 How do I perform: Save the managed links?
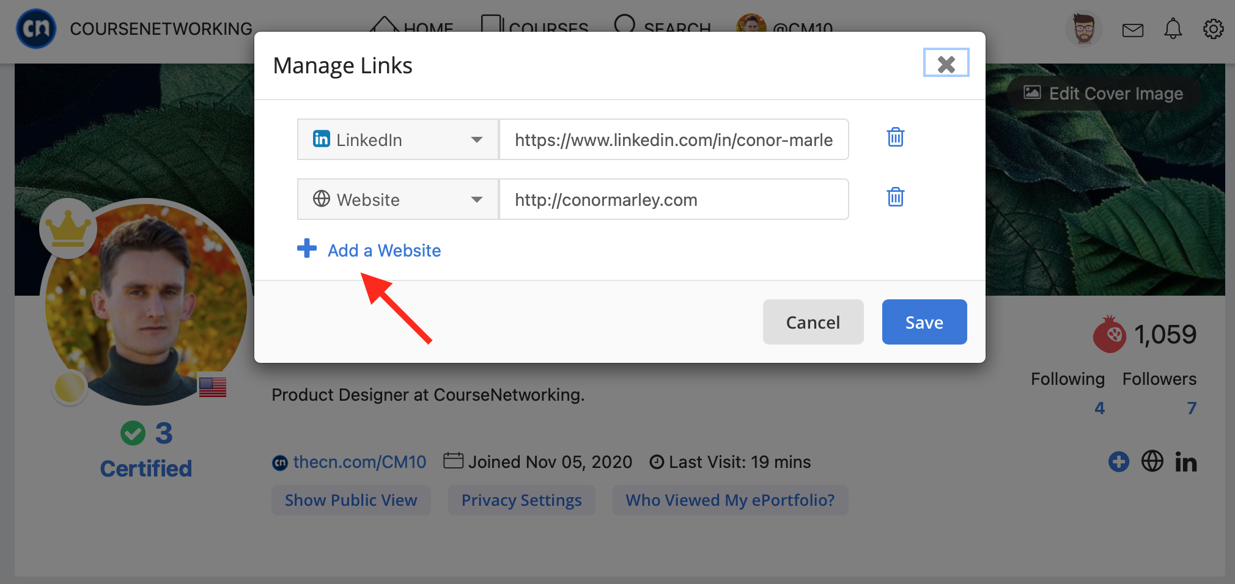[924, 322]
